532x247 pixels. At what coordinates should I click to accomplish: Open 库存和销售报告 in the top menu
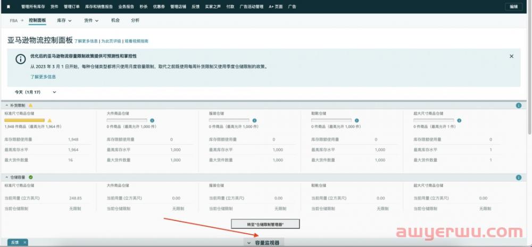[x=99, y=6]
